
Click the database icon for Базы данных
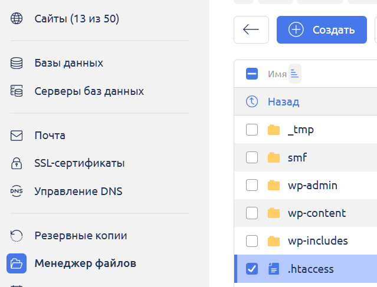(x=17, y=63)
